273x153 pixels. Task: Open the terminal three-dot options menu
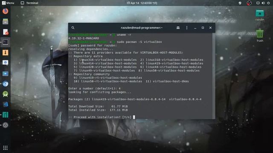[x=187, y=28]
